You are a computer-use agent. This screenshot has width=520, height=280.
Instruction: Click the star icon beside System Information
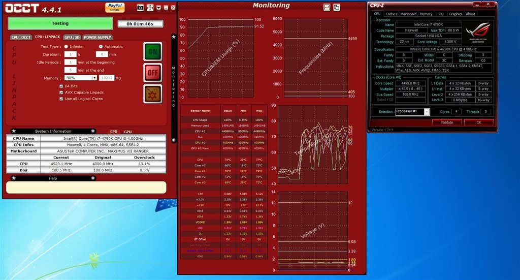(14, 131)
